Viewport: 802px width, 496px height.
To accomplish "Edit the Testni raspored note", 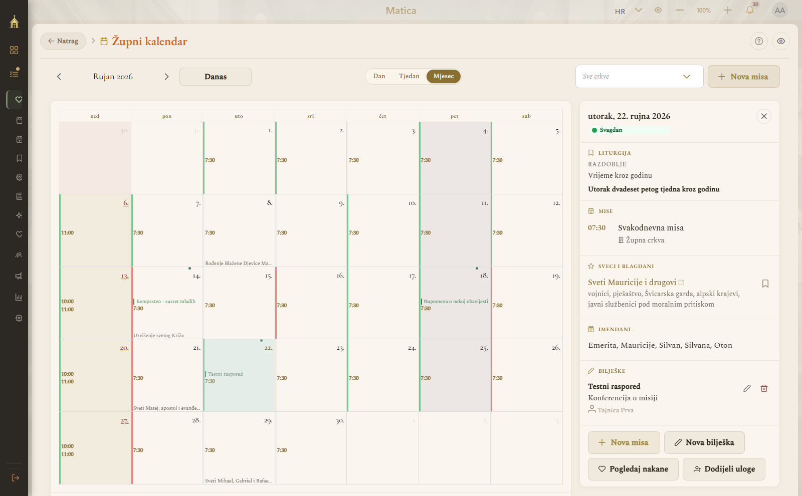I will click(x=747, y=388).
